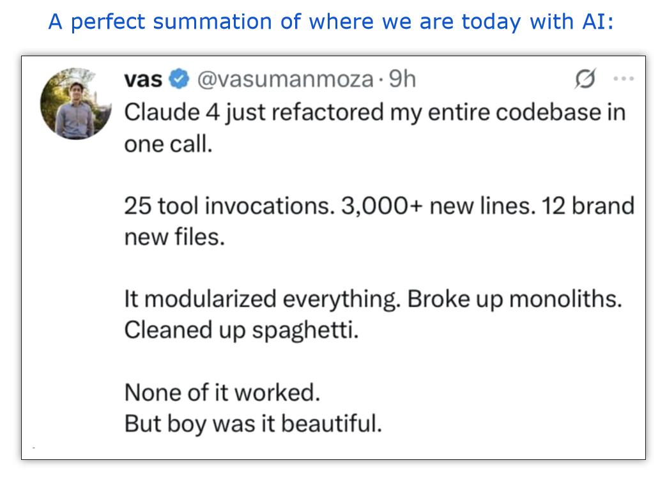Click the blue verified checkmark badge
This screenshot has width=667, height=481.
[179, 79]
